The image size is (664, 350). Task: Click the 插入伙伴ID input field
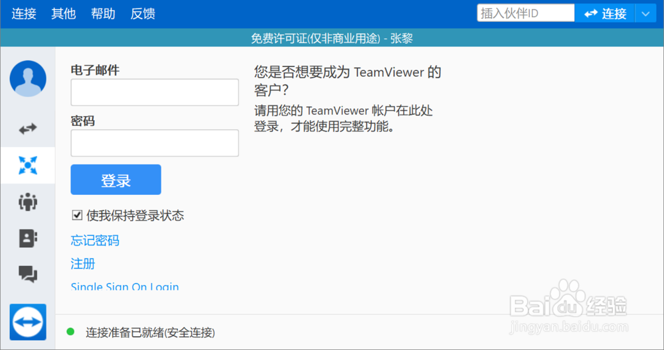pos(525,13)
